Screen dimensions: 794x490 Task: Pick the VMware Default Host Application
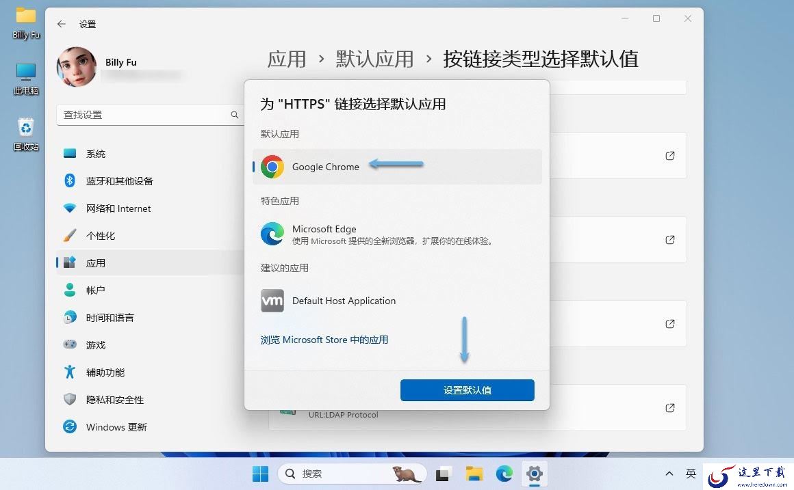pos(397,301)
